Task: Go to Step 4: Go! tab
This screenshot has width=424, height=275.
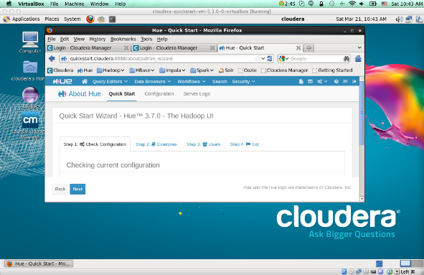Action: 244,144
